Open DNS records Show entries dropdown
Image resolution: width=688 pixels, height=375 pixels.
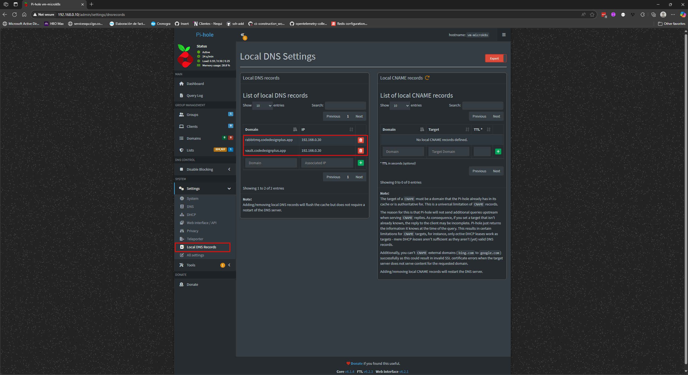(262, 105)
